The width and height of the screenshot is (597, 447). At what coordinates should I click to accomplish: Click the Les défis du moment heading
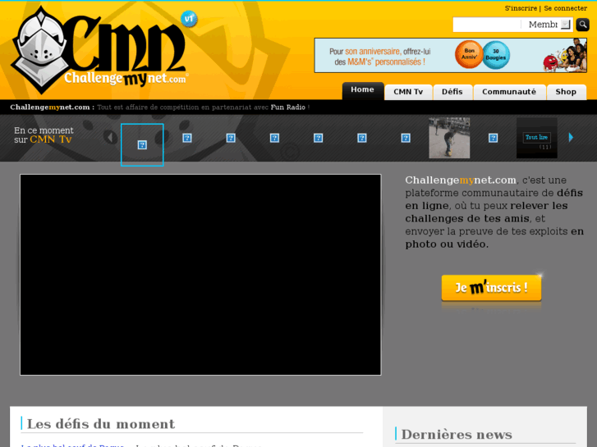click(x=101, y=424)
